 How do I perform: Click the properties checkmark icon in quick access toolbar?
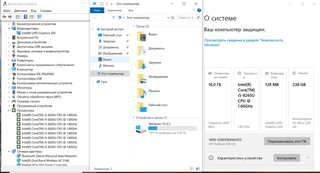[101, 4]
